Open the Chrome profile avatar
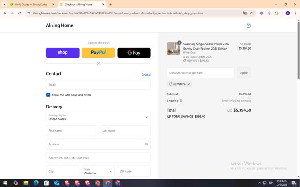The width and height of the screenshot is (300, 187). (x=288, y=13)
